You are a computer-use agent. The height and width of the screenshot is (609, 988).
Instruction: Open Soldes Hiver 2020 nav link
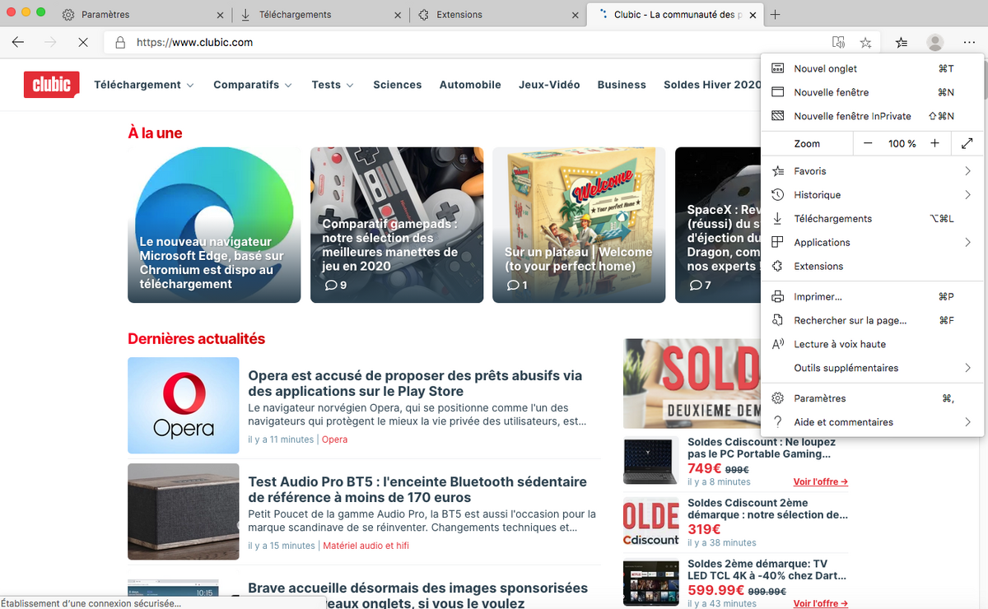712,85
